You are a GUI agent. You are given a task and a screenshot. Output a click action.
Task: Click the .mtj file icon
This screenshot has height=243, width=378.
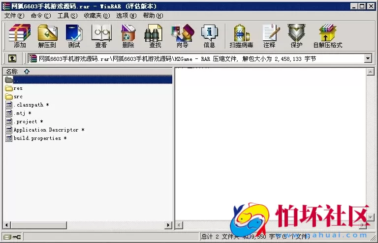pyautogui.click(x=9, y=113)
